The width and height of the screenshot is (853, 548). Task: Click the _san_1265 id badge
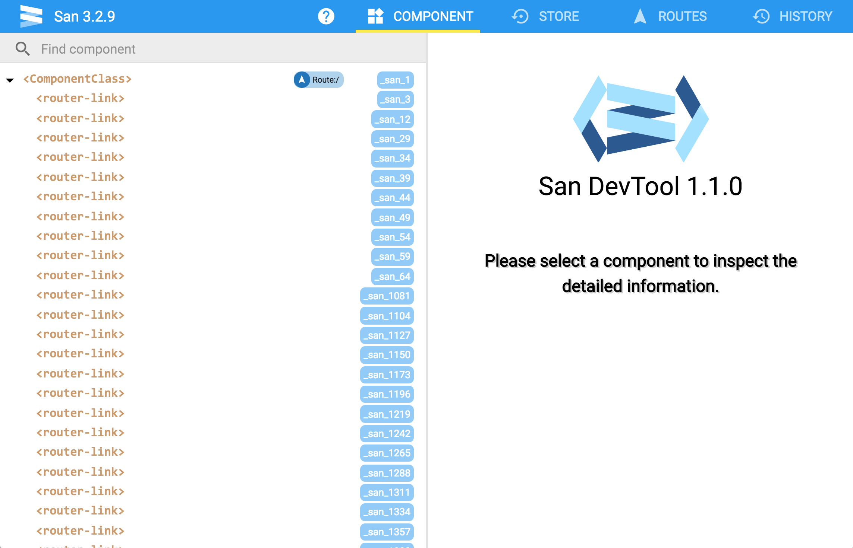(387, 453)
